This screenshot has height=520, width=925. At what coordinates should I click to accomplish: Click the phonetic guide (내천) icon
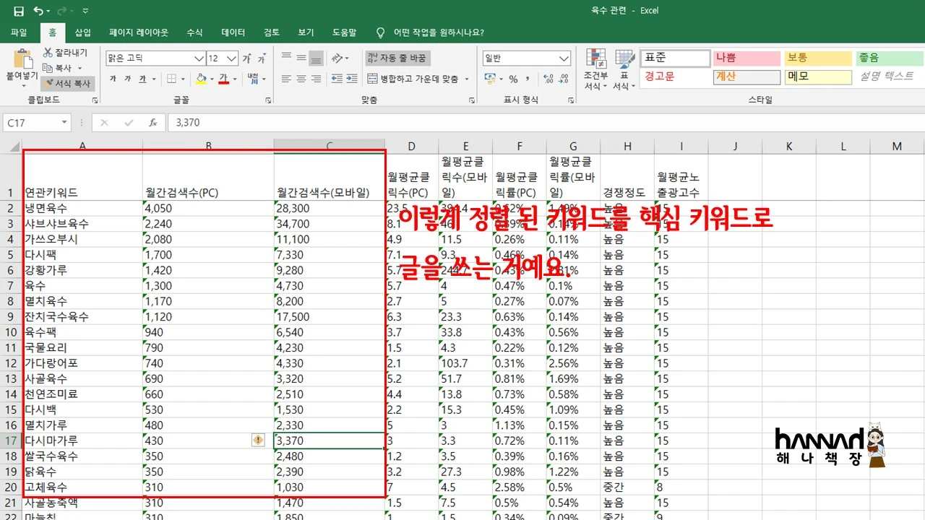(252, 78)
